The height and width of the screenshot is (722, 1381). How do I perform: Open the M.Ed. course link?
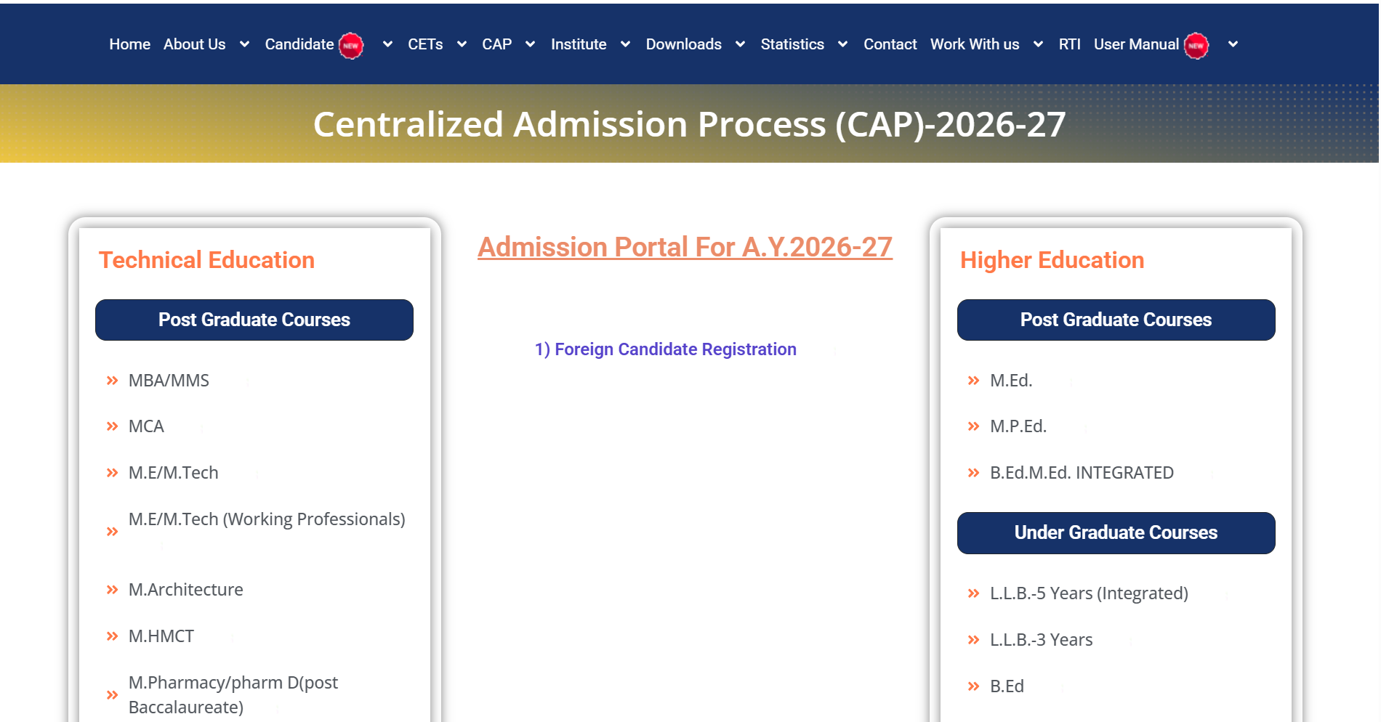(x=1011, y=381)
